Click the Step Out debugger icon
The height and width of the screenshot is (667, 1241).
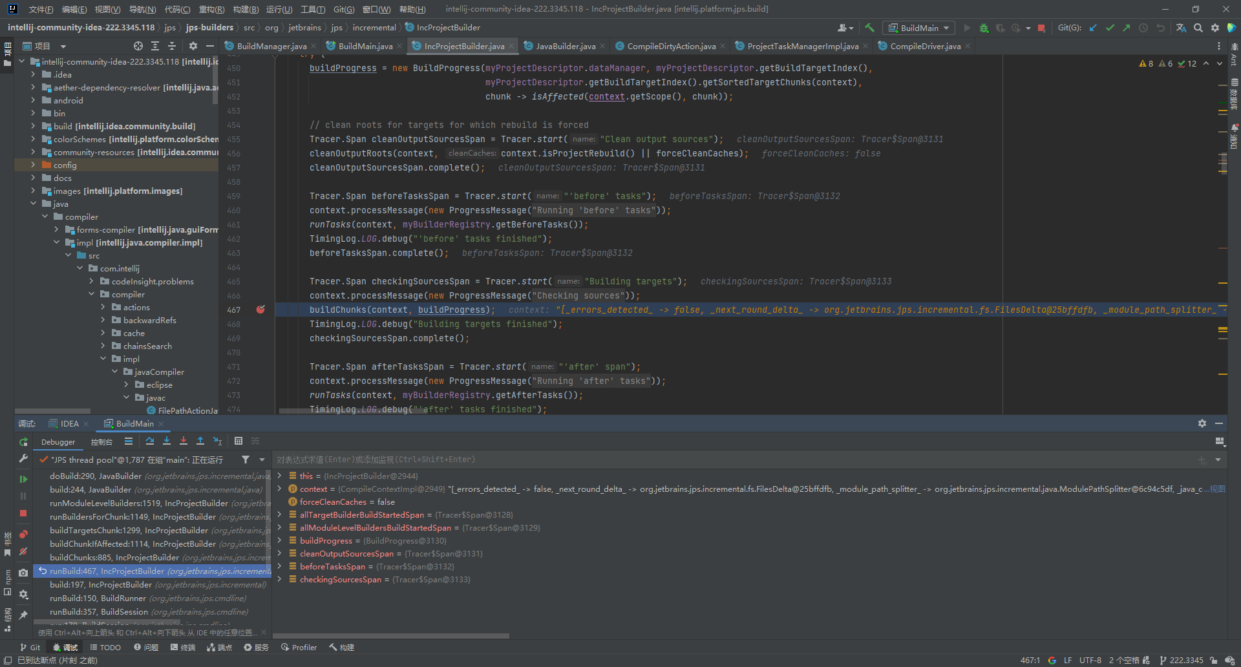201,442
